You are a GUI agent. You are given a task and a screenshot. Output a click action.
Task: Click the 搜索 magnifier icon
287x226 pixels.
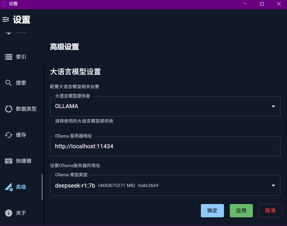point(8,83)
